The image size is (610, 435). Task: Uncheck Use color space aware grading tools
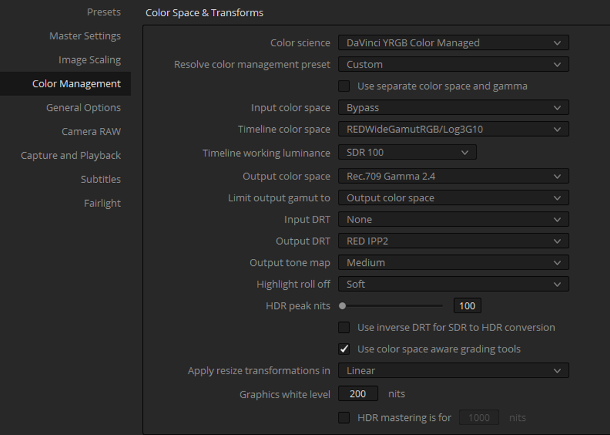coord(344,349)
